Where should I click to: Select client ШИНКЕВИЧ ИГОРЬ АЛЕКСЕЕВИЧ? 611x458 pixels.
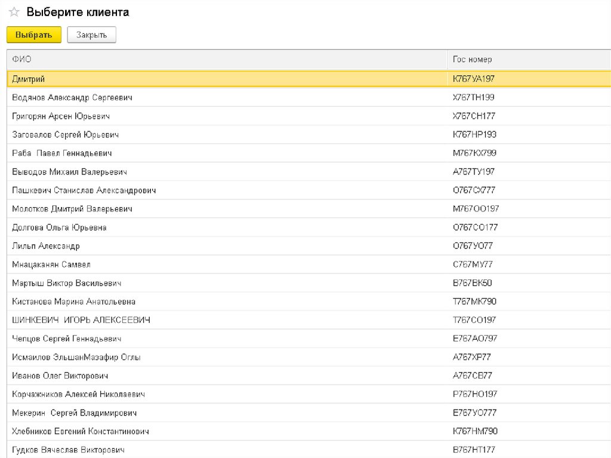pyautogui.click(x=81, y=320)
